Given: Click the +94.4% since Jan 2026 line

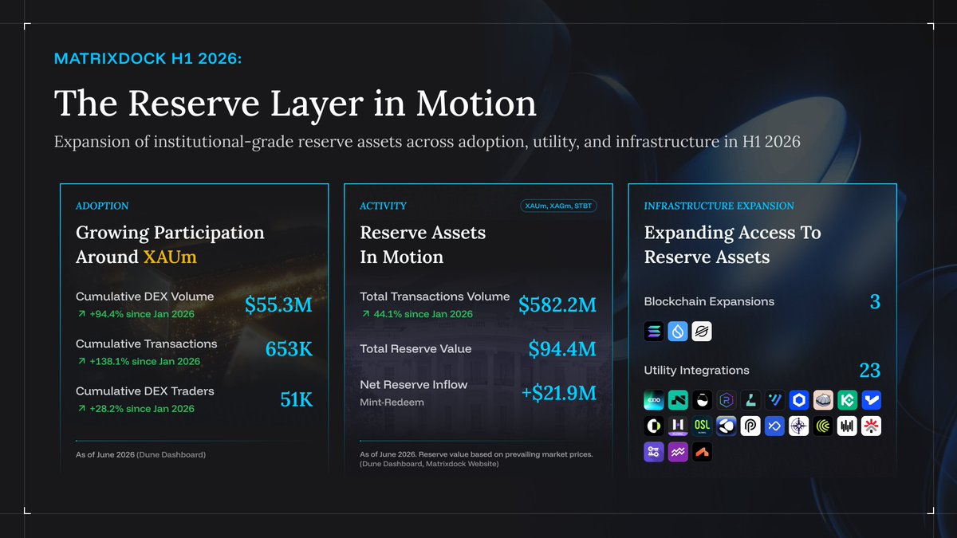Looking at the screenshot, I should pos(135,313).
